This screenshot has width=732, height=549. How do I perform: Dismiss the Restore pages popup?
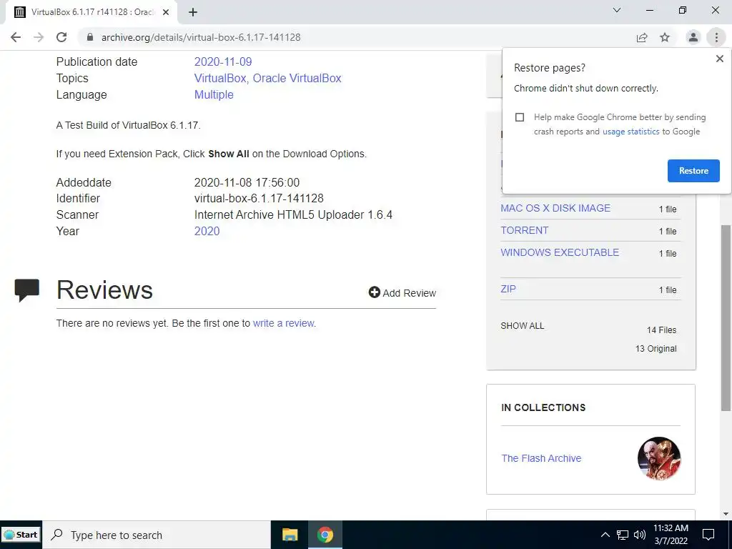[x=719, y=59]
